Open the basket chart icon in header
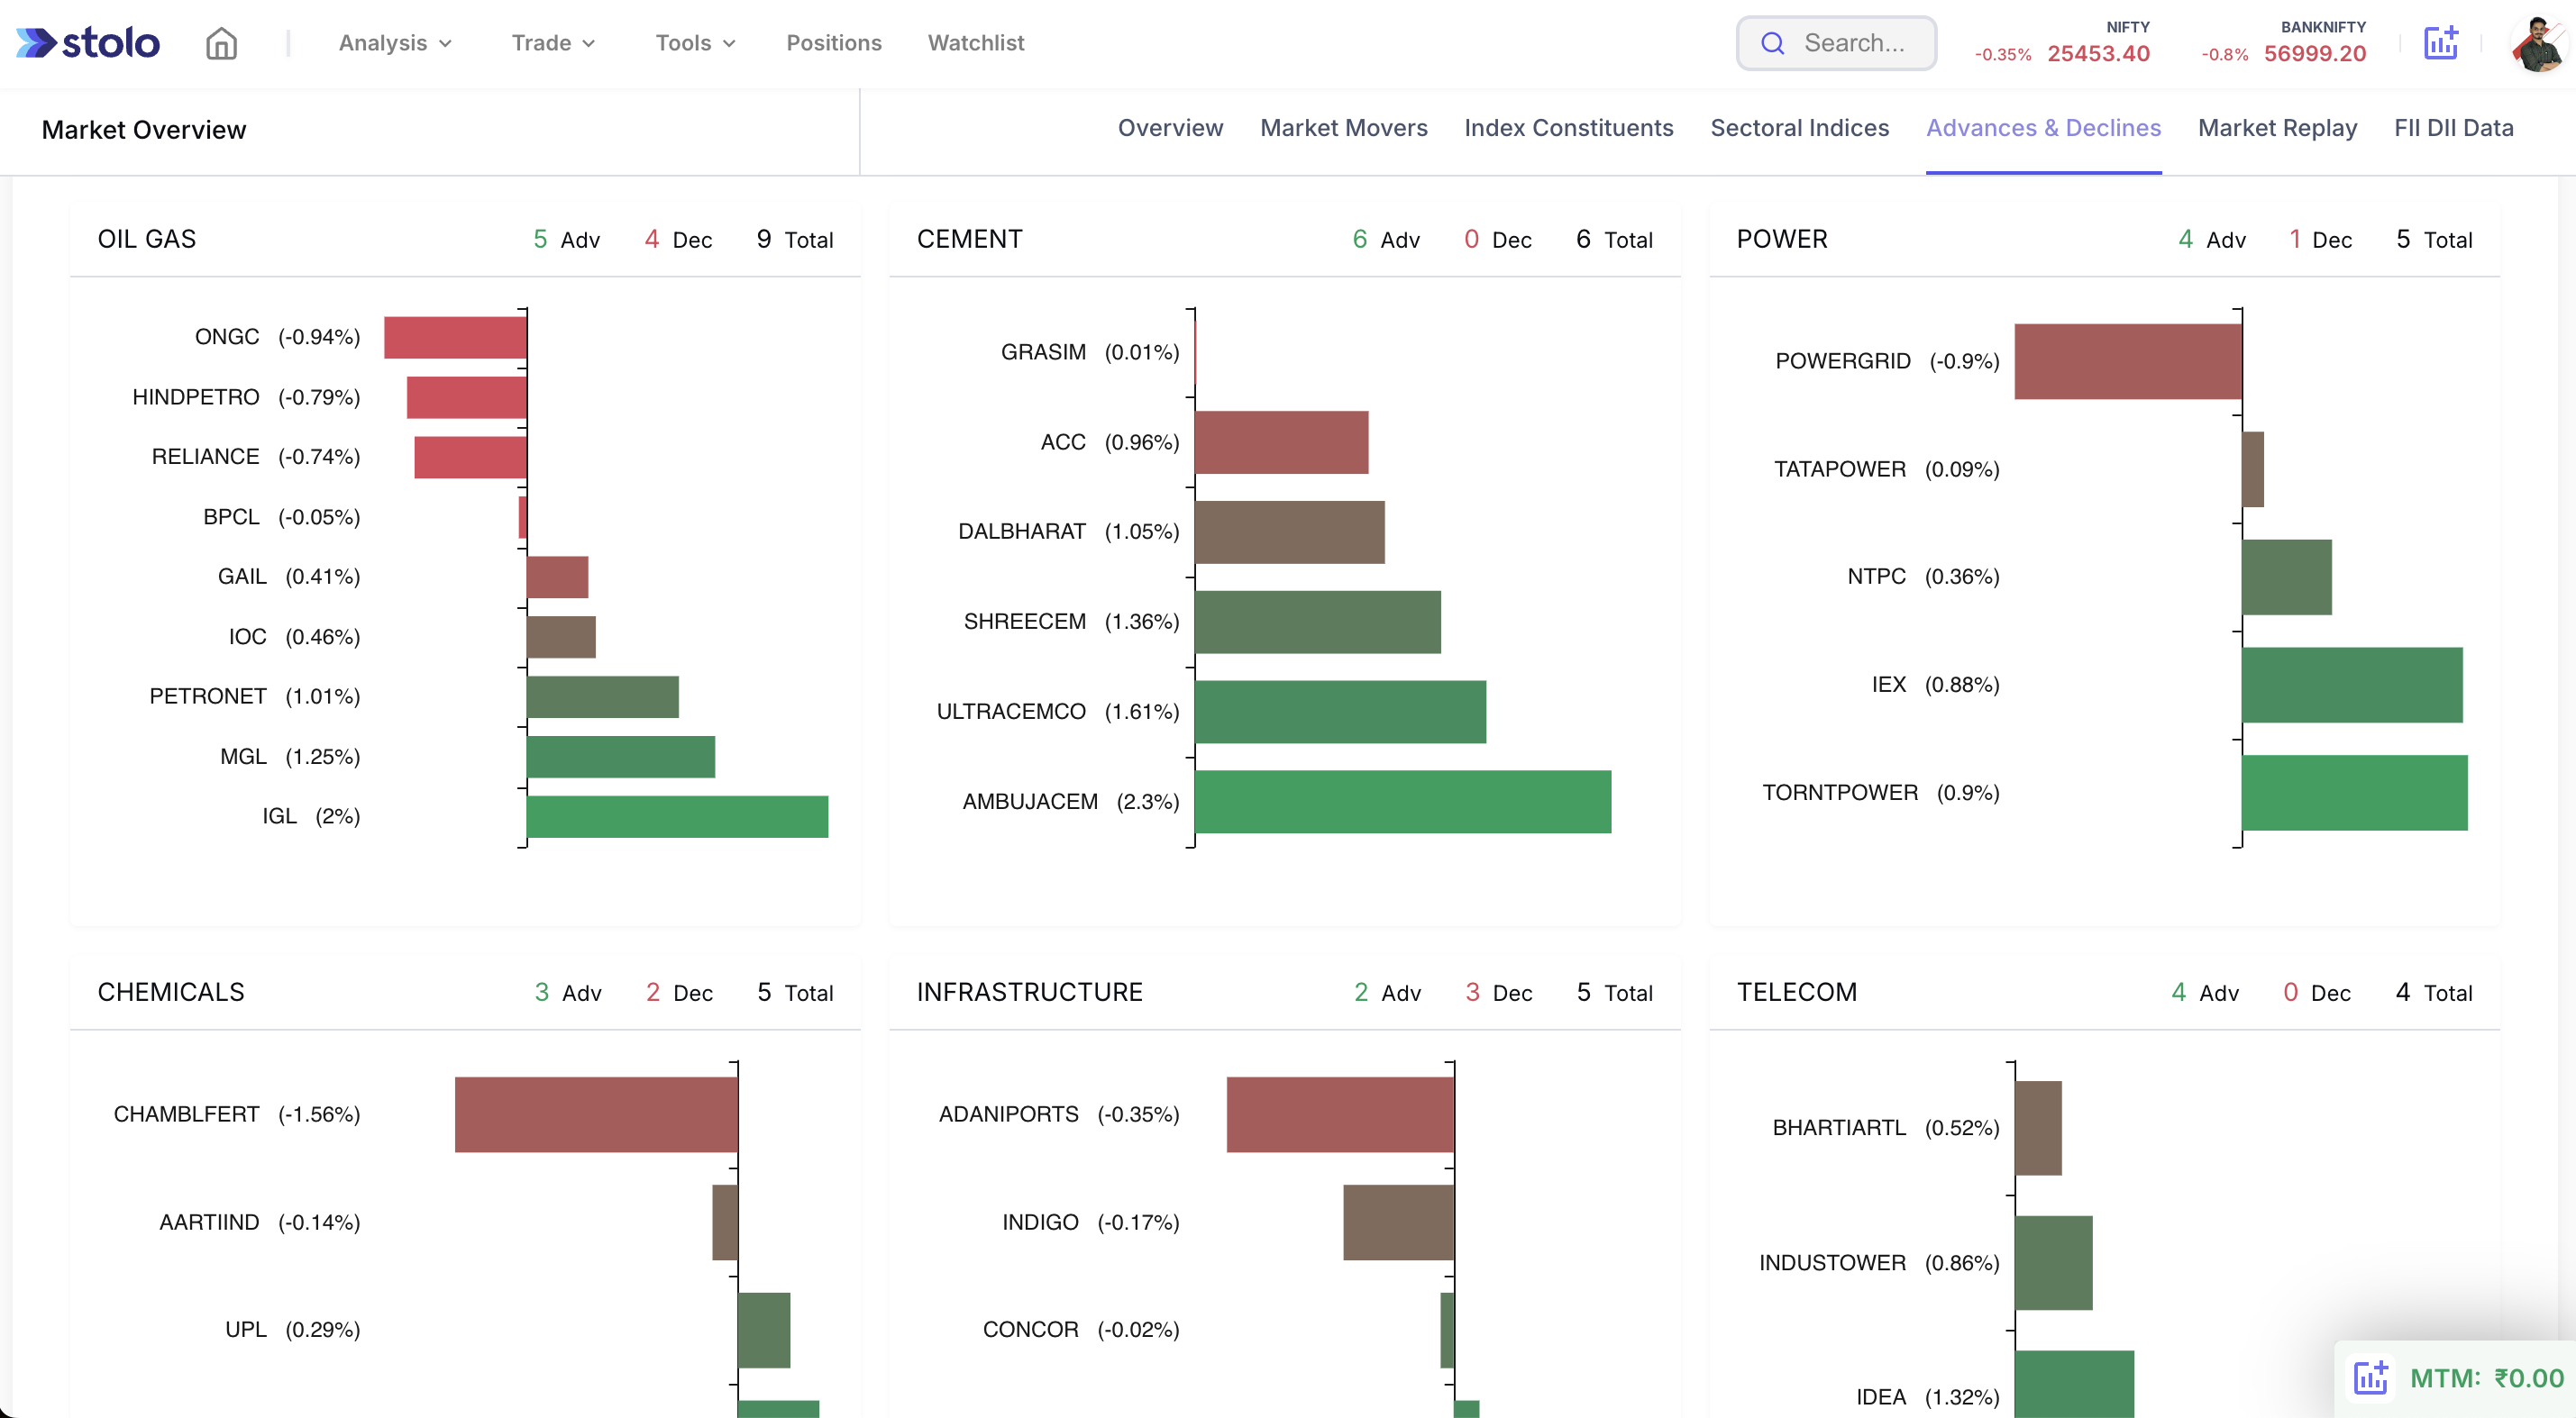The image size is (2576, 1418). 2440,43
